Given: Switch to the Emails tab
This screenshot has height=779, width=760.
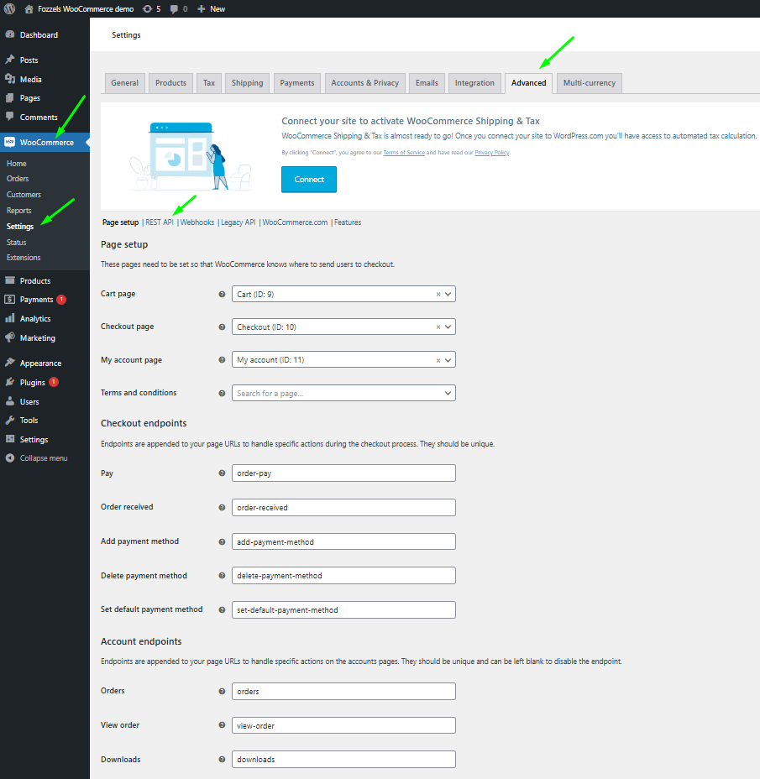Looking at the screenshot, I should [427, 83].
